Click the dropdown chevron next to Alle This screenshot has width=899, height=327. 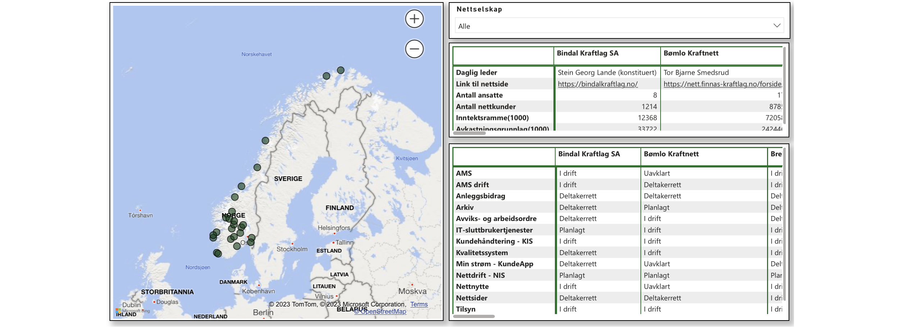pos(777,26)
